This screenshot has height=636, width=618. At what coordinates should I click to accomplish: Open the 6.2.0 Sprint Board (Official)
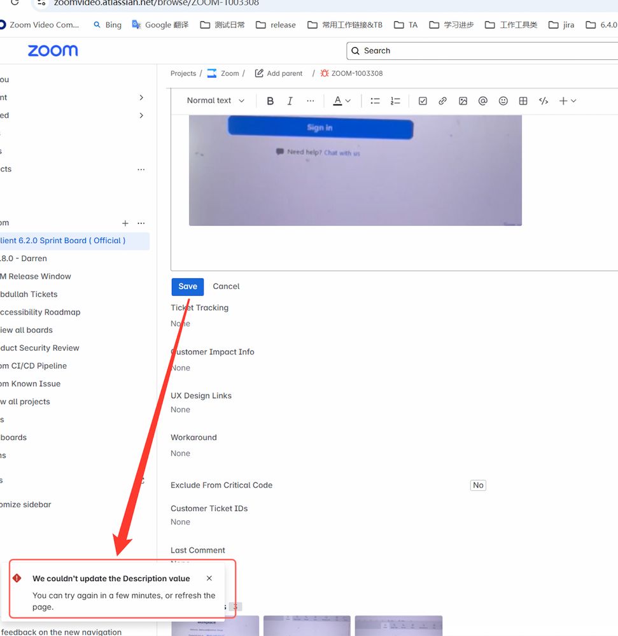pyautogui.click(x=74, y=241)
